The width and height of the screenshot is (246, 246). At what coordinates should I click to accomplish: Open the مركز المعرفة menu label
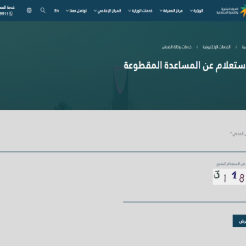(173, 11)
